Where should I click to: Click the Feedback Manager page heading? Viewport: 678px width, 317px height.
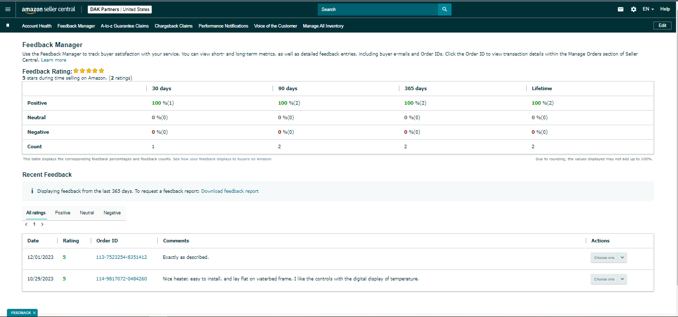[53, 45]
